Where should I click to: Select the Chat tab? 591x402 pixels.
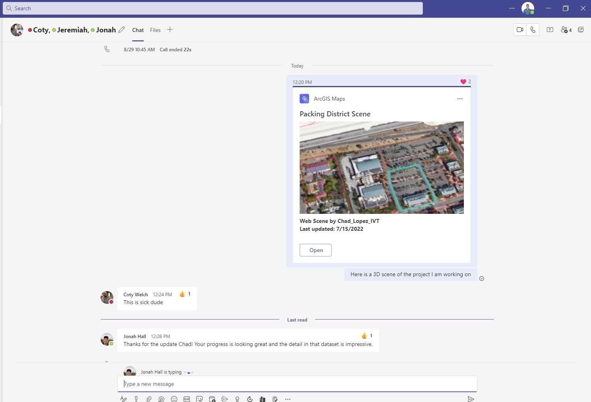(138, 30)
